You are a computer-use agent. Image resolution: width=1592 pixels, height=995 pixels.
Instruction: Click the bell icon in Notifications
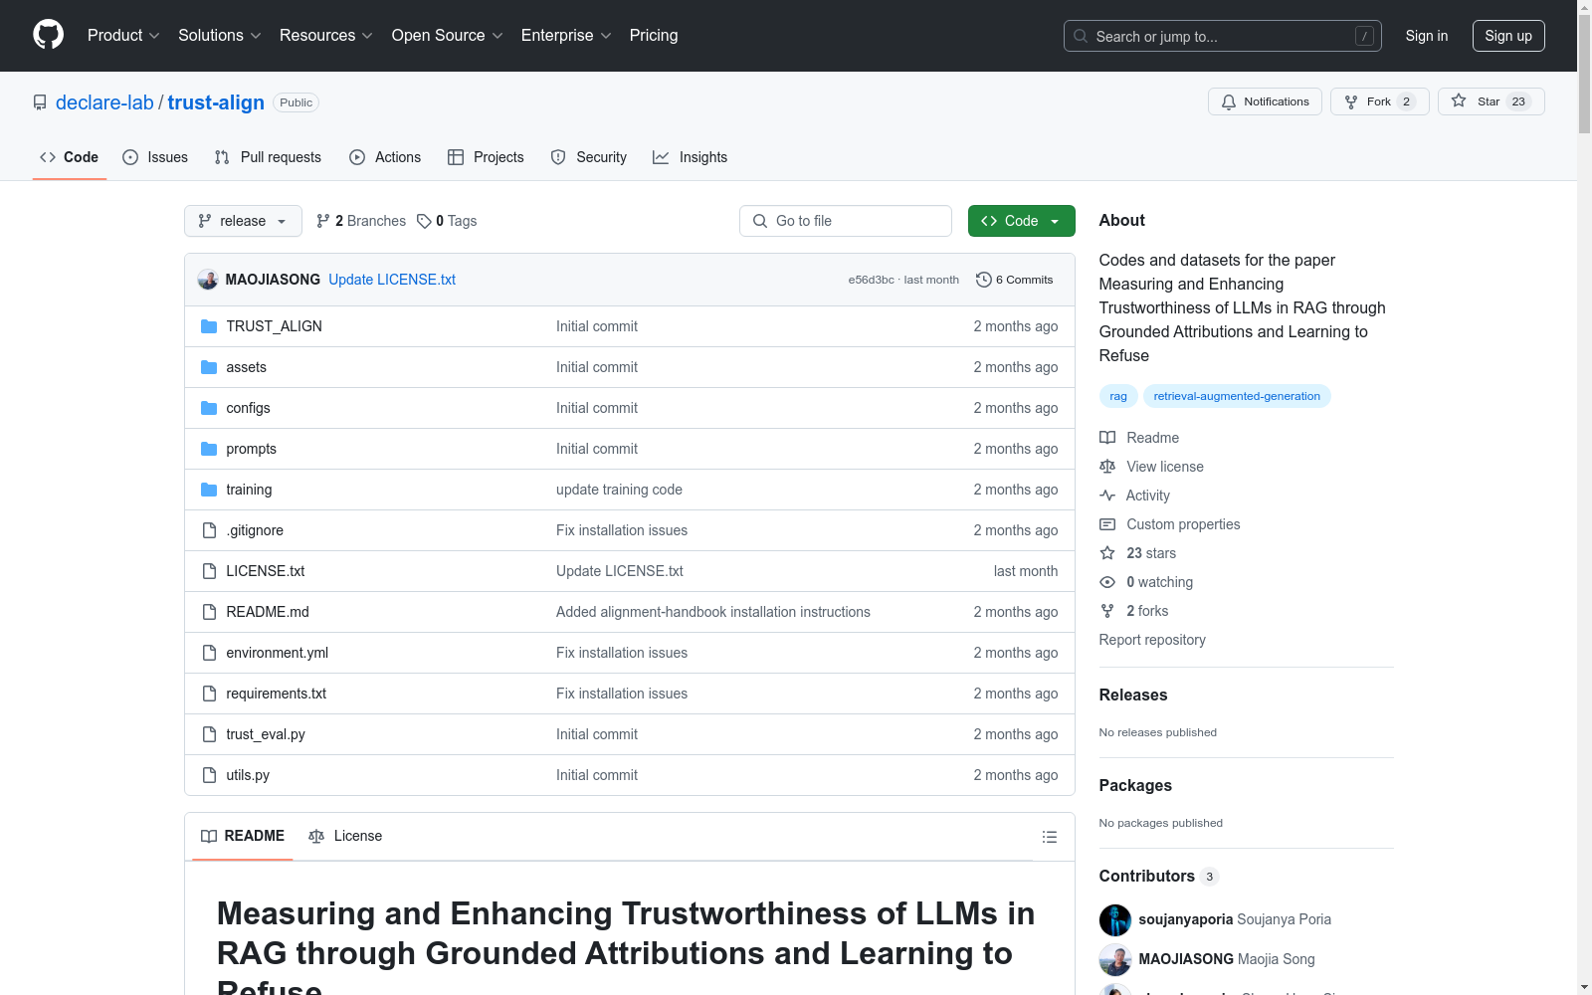tap(1229, 101)
